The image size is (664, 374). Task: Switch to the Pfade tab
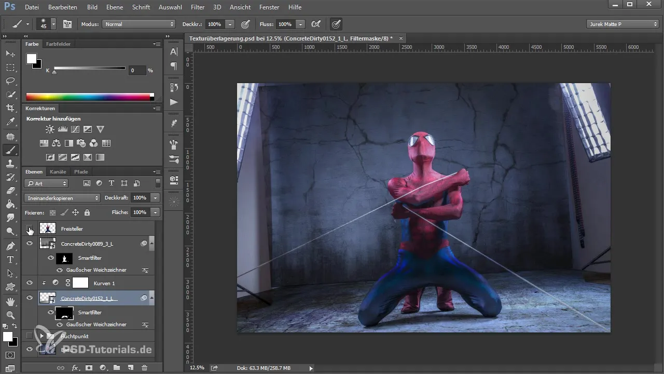tap(81, 171)
